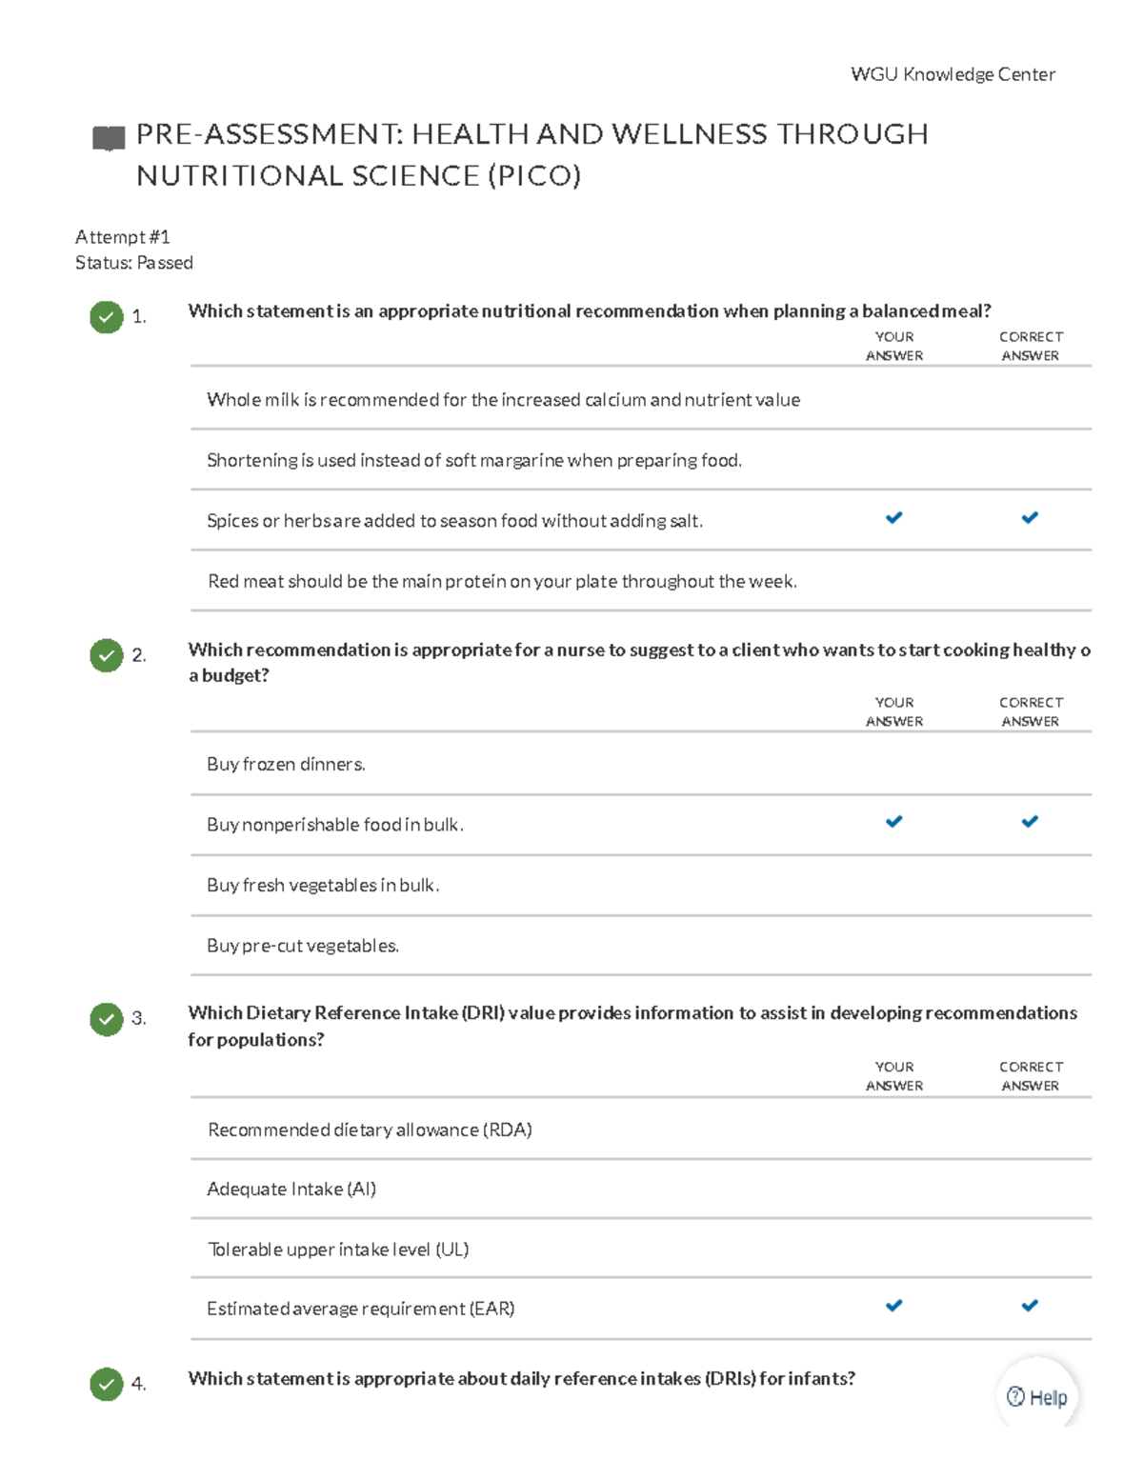Click correct-answer checkmark for nonperishable food in bulk

pos(1030,822)
